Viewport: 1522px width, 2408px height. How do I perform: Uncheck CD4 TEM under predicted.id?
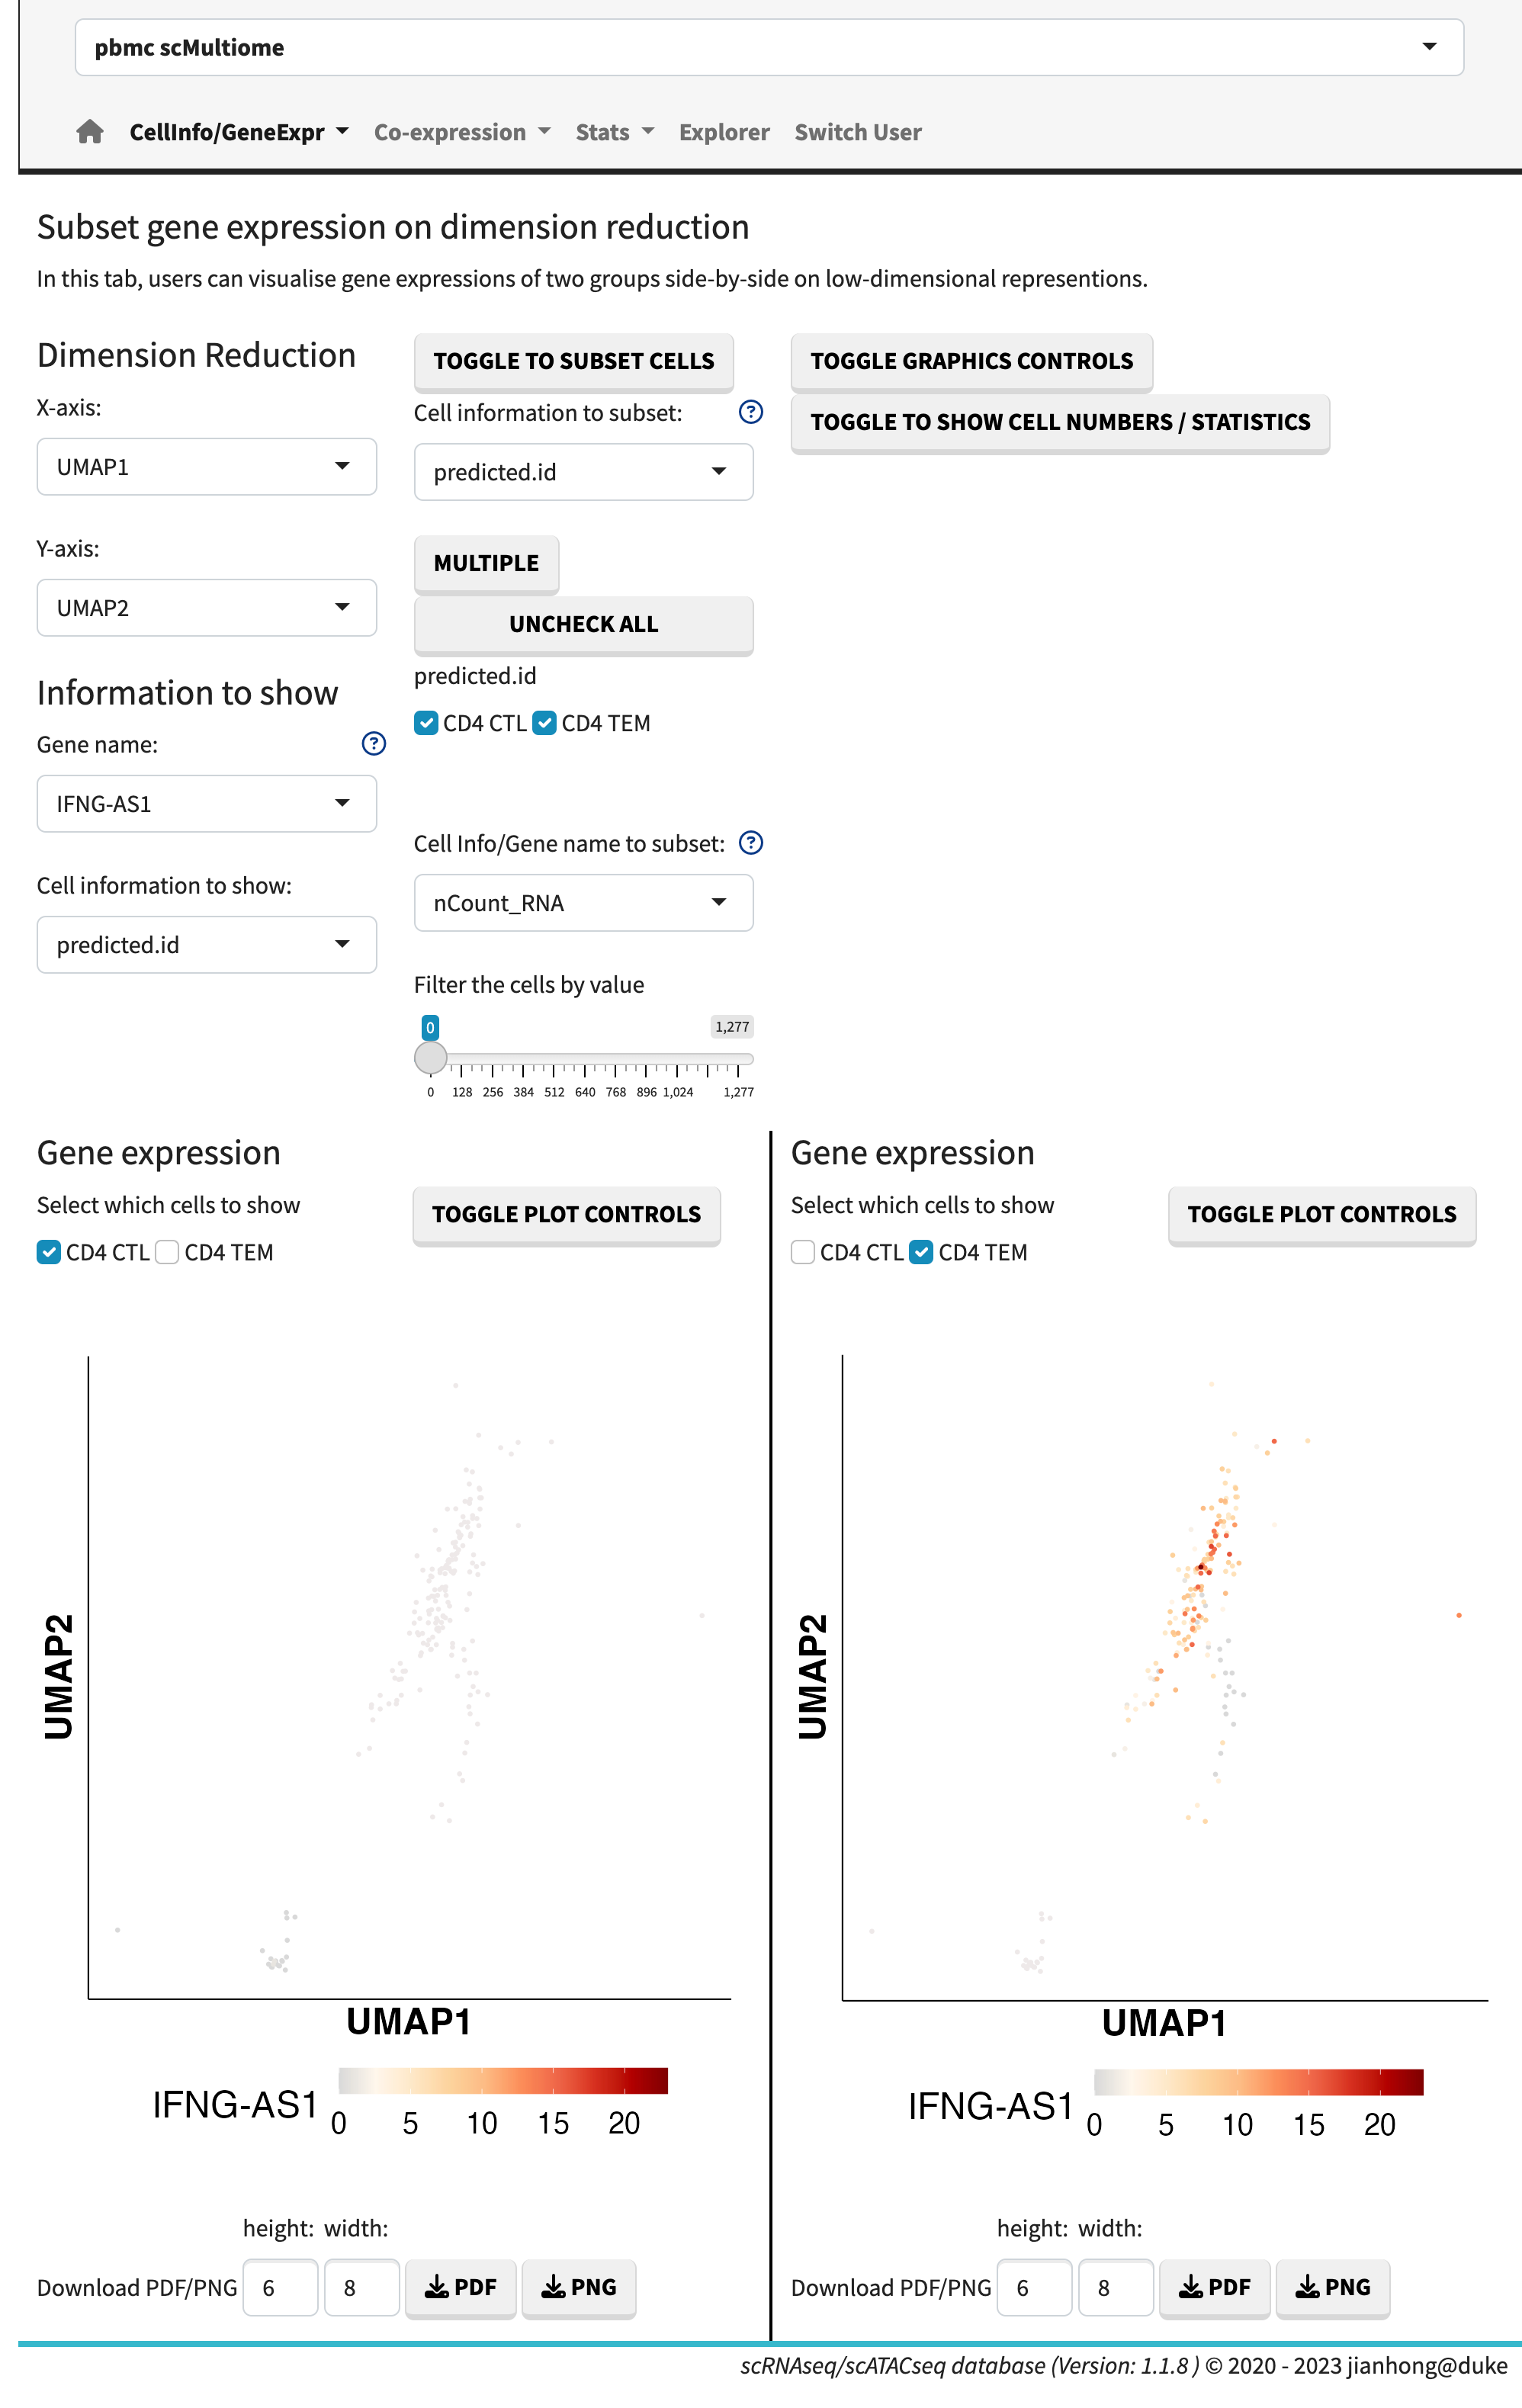click(x=545, y=722)
